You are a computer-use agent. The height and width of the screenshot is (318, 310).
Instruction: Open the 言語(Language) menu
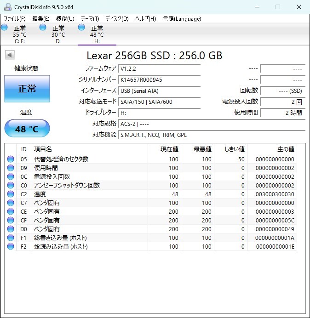pyautogui.click(x=182, y=19)
